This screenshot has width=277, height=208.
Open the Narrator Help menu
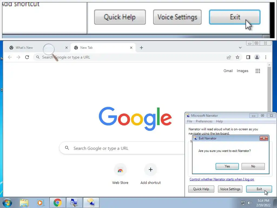click(x=219, y=121)
